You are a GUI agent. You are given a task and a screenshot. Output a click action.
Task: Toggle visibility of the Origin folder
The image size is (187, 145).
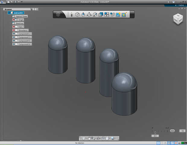click(x=14, y=20)
